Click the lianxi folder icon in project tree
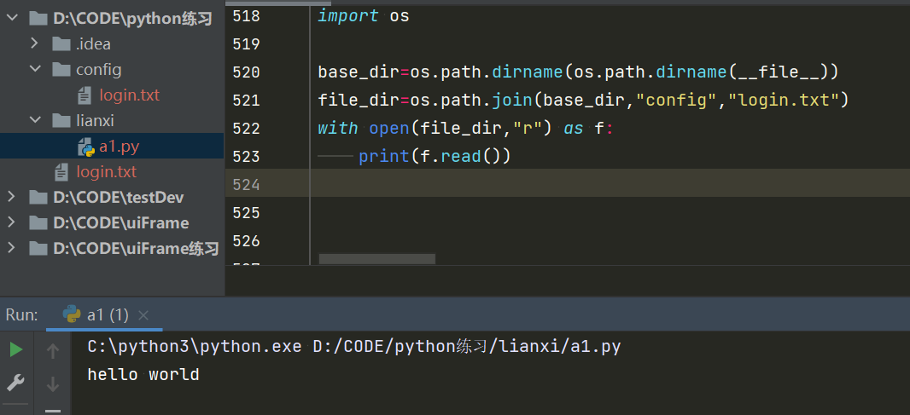This screenshot has height=415, width=910. click(61, 120)
